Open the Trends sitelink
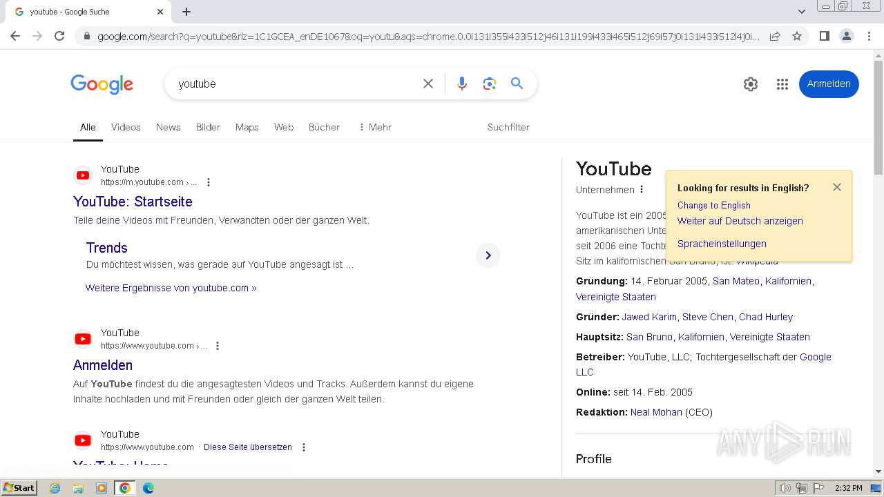884x497 pixels. pos(106,248)
